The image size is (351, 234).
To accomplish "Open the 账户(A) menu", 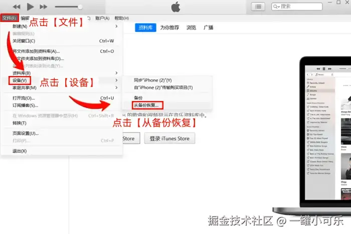I will pos(102,18).
